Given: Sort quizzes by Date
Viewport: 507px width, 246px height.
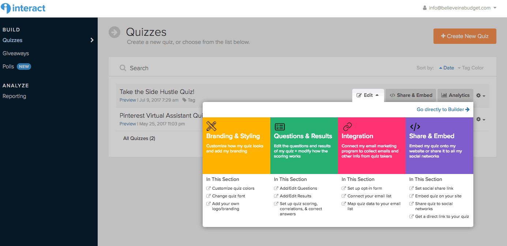Looking at the screenshot, I should click(447, 68).
